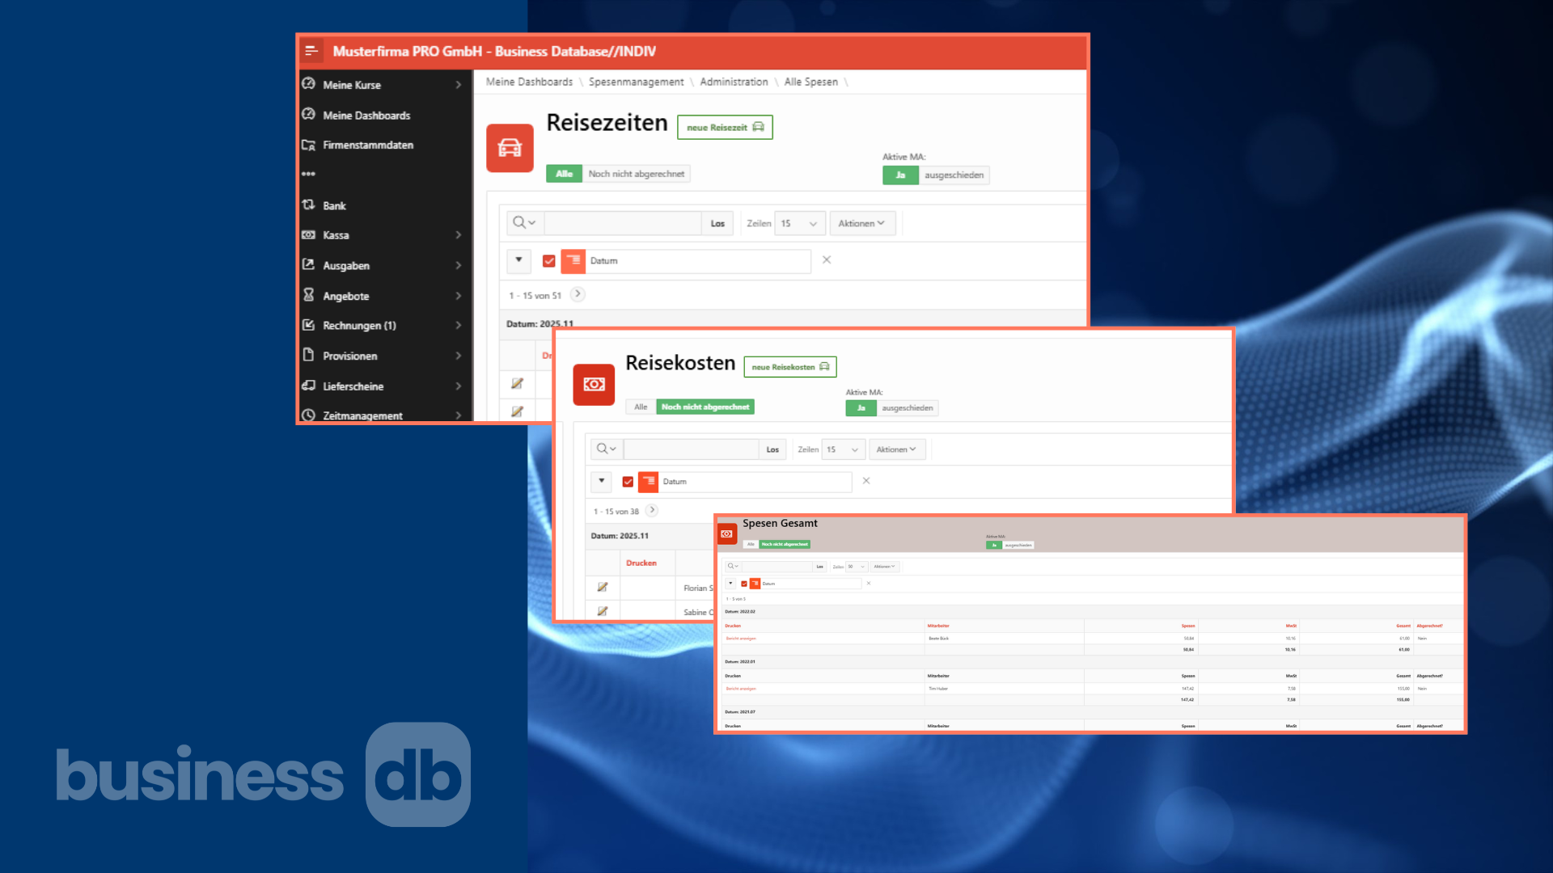1553x873 pixels.
Task: Open the Bank sidebar icon entry
Action: coord(309,205)
